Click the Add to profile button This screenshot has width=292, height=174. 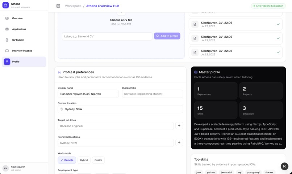click(167, 36)
